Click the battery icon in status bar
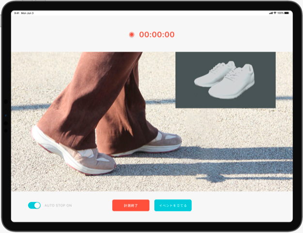Image resolution: width=303 pixels, height=233 pixels. pos(287,13)
